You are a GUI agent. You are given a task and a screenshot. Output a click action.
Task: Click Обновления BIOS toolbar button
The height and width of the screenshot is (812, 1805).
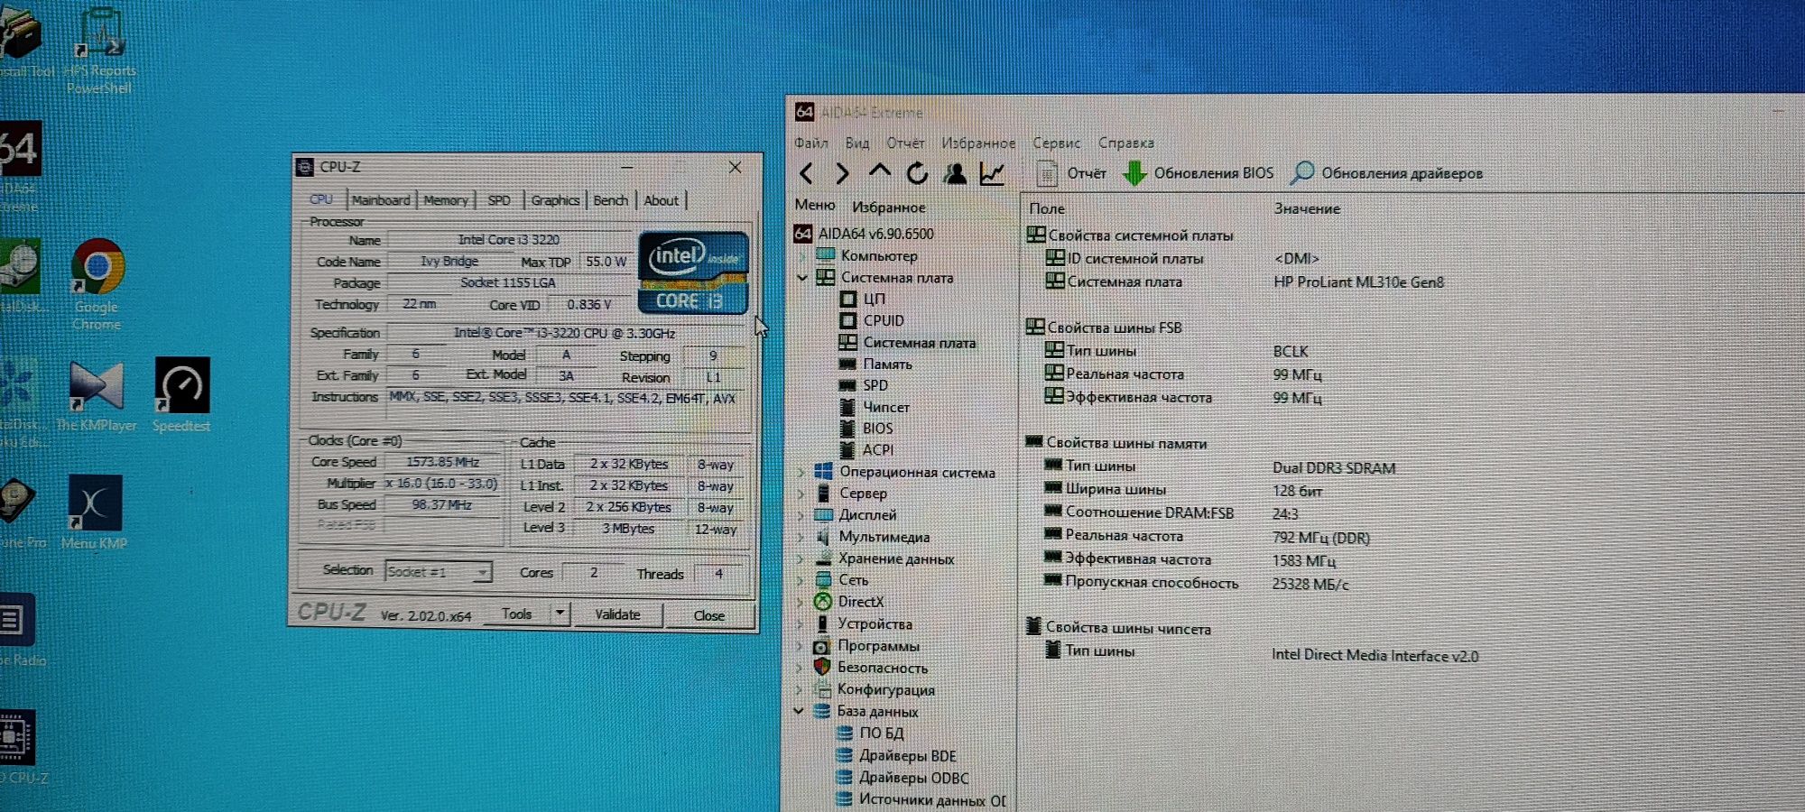coord(1198,173)
